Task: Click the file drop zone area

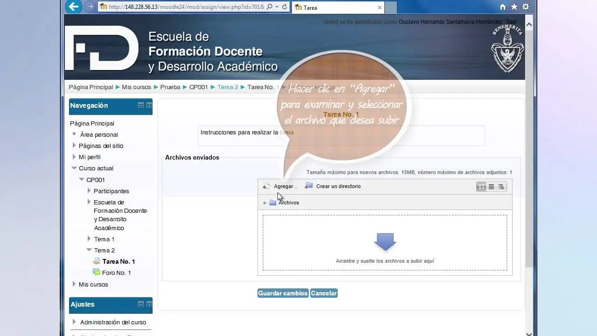Action: click(x=385, y=243)
